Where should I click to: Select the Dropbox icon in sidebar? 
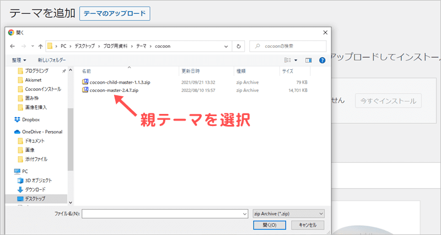point(17,119)
